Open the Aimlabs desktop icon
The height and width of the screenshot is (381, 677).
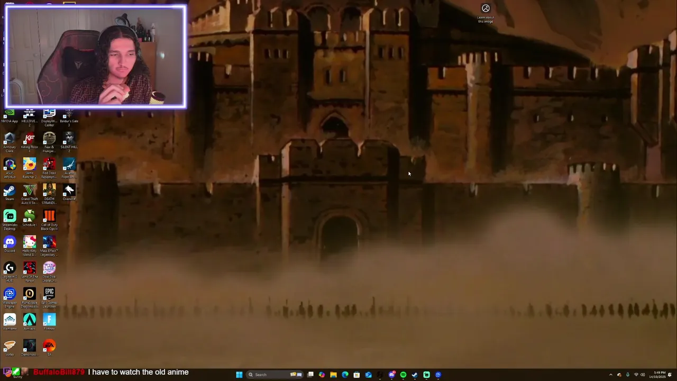click(x=29, y=322)
